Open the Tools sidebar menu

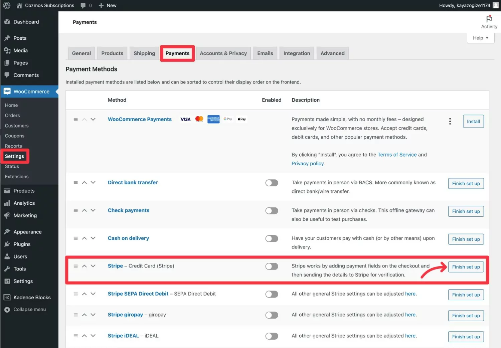pyautogui.click(x=19, y=269)
